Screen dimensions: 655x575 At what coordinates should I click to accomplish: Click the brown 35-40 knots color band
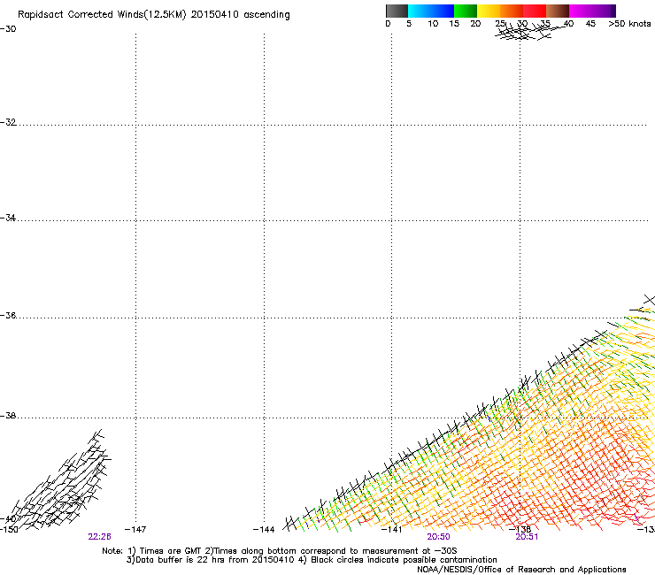pyautogui.click(x=558, y=11)
